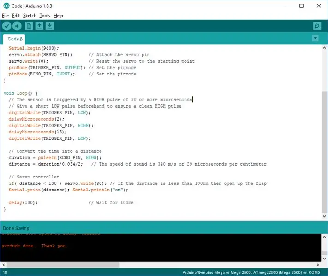The width and height of the screenshot is (328, 276).
Task: Click the Convert the time into a distance comment
Action: tap(55, 151)
